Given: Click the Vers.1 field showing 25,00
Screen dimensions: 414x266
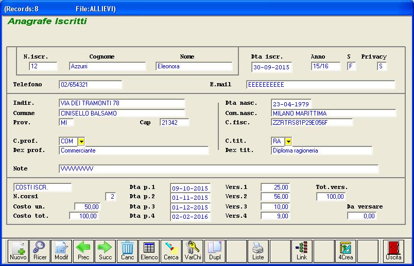Looking at the screenshot, I should (275, 187).
